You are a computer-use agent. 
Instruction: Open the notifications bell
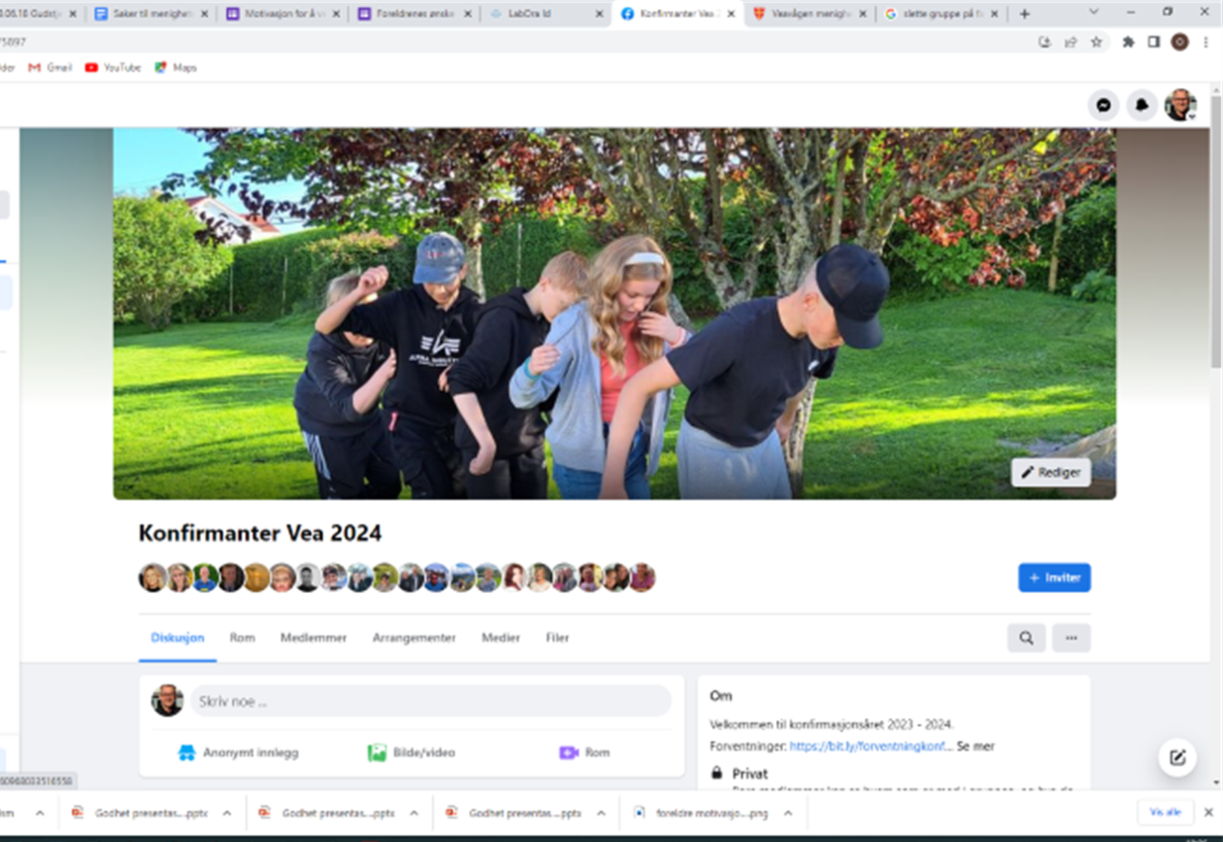(1142, 105)
